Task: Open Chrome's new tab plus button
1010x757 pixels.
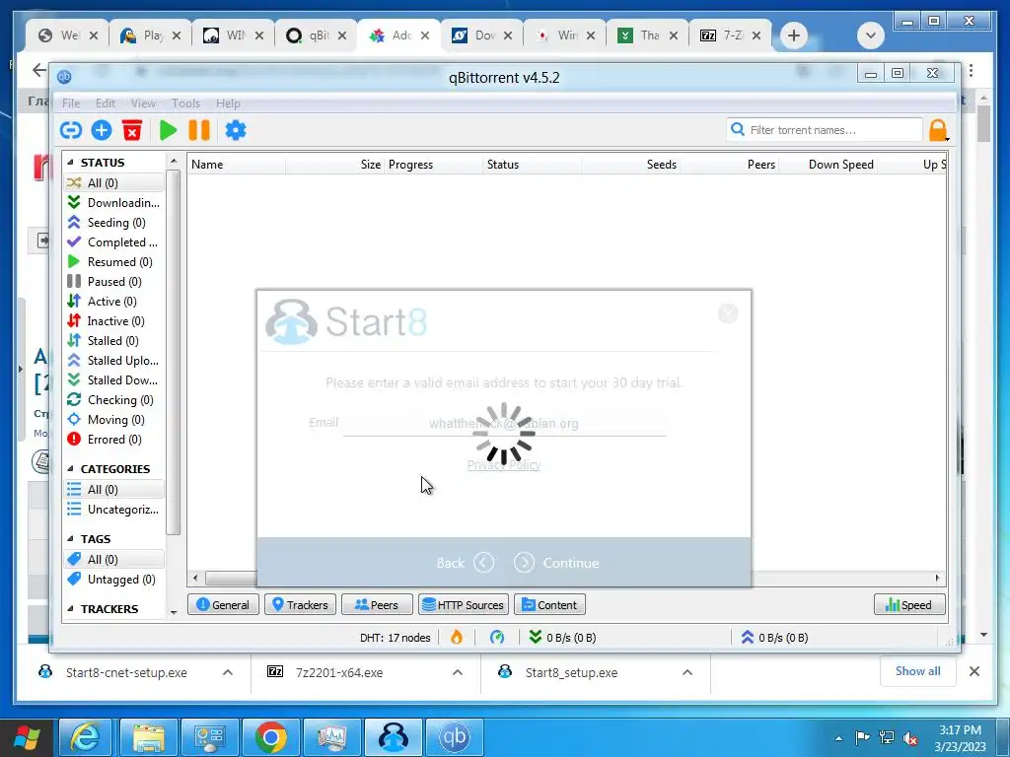Action: pyautogui.click(x=794, y=35)
